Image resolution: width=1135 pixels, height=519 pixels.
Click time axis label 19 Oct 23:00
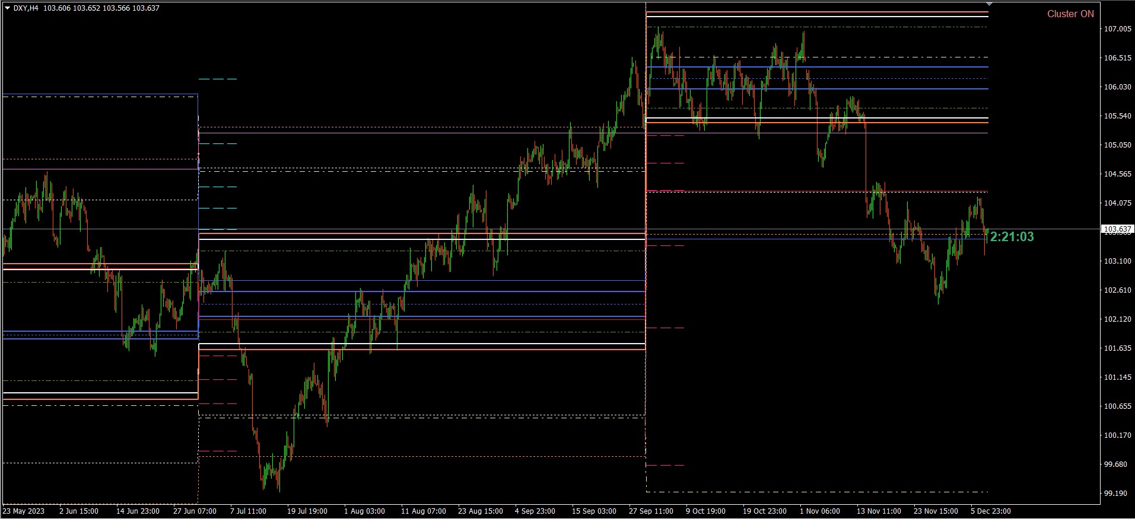pyautogui.click(x=765, y=511)
